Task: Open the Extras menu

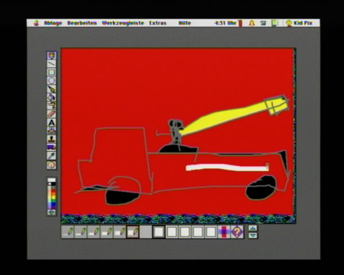Action: [158, 23]
